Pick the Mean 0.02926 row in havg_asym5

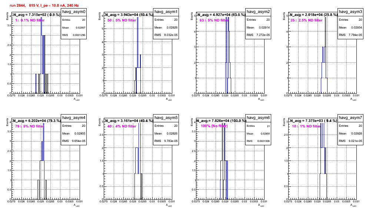pyautogui.click(x=166, y=133)
